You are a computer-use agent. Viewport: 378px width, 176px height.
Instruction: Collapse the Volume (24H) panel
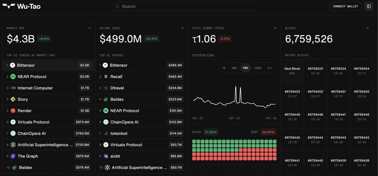pos(182,28)
